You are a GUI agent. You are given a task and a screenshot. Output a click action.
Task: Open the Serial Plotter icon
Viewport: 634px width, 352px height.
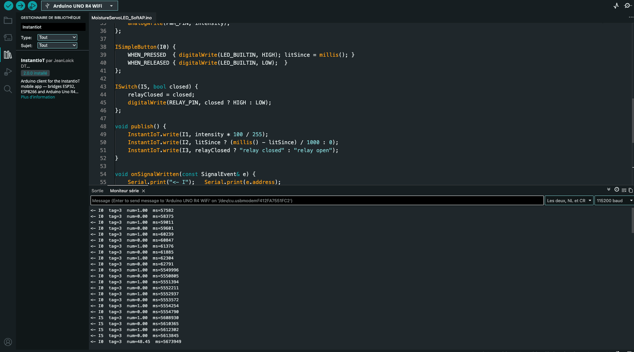tap(616, 6)
